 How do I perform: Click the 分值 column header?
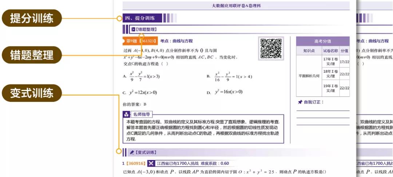coord(344,51)
